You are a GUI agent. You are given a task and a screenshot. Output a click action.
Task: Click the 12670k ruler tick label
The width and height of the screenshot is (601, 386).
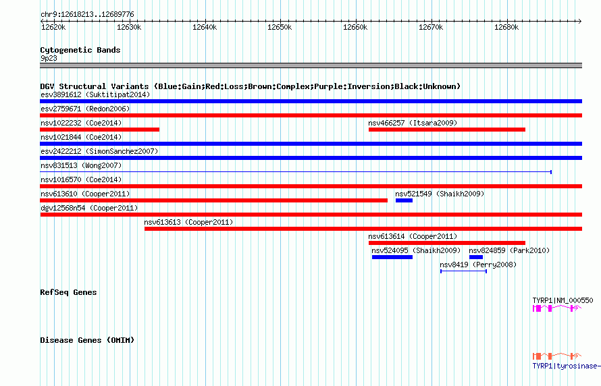(x=431, y=27)
